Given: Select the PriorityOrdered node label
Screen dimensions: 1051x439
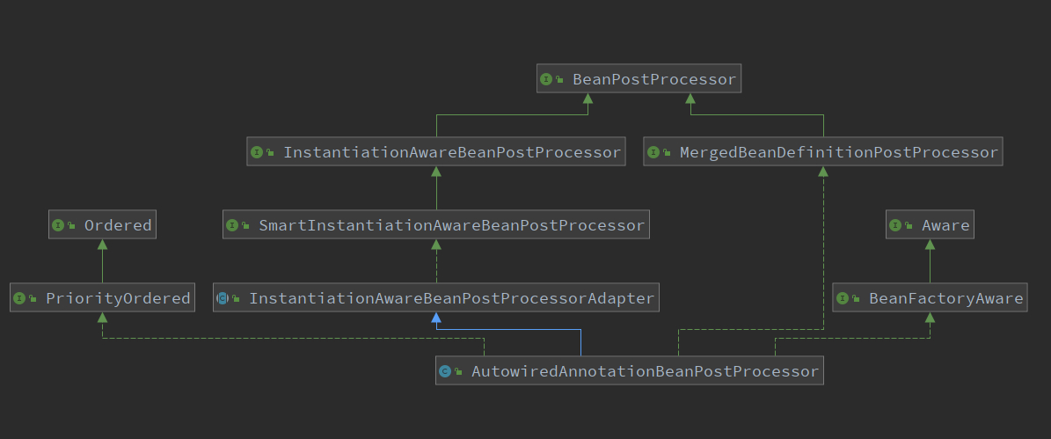Looking at the screenshot, I should click(x=118, y=298).
